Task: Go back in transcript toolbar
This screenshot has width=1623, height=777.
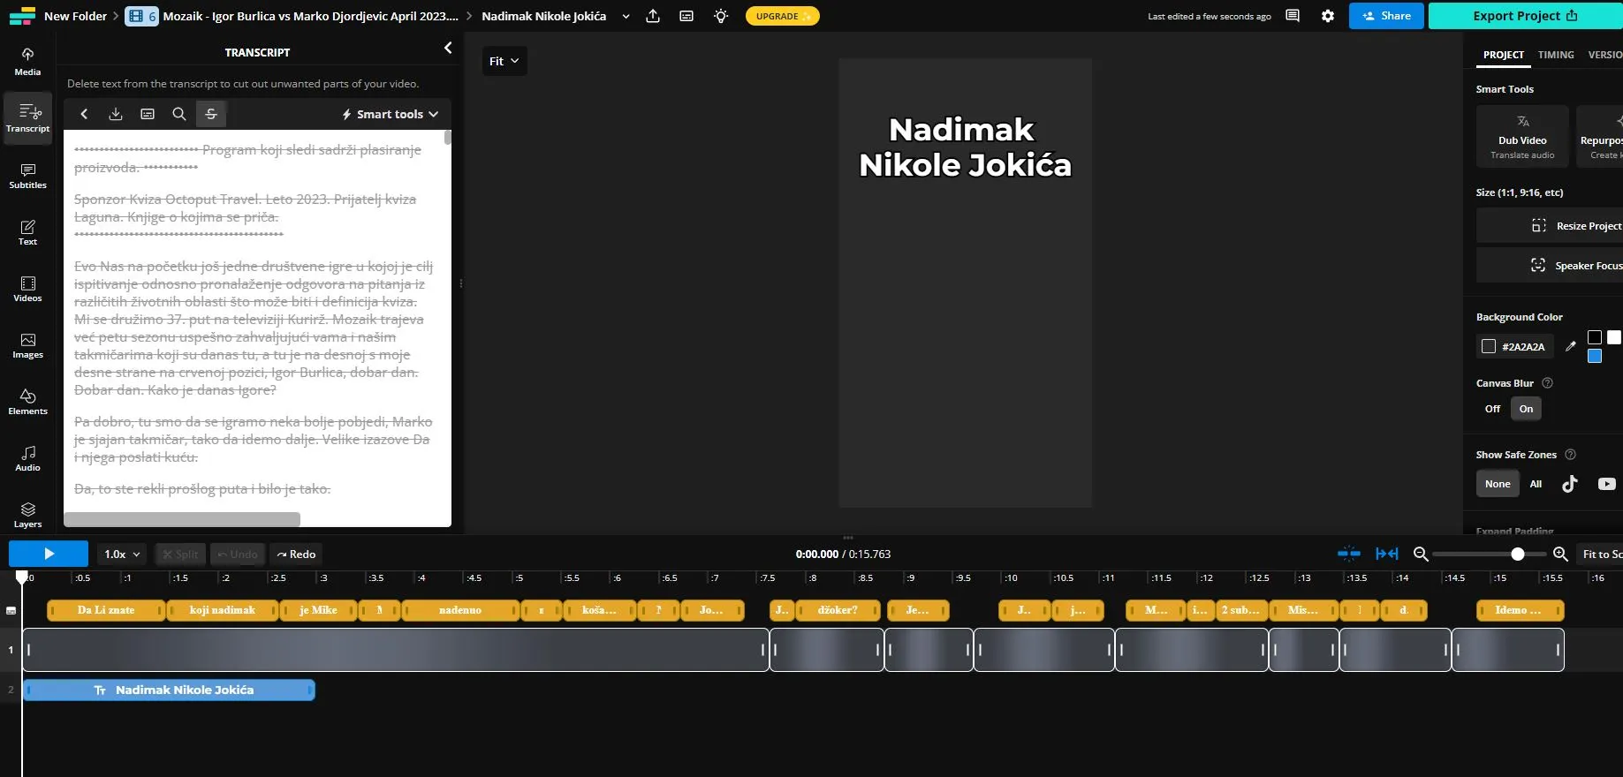Action: coord(84,114)
